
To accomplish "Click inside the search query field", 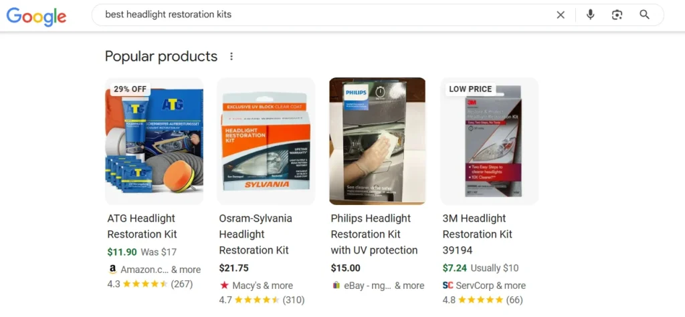I will [321, 15].
